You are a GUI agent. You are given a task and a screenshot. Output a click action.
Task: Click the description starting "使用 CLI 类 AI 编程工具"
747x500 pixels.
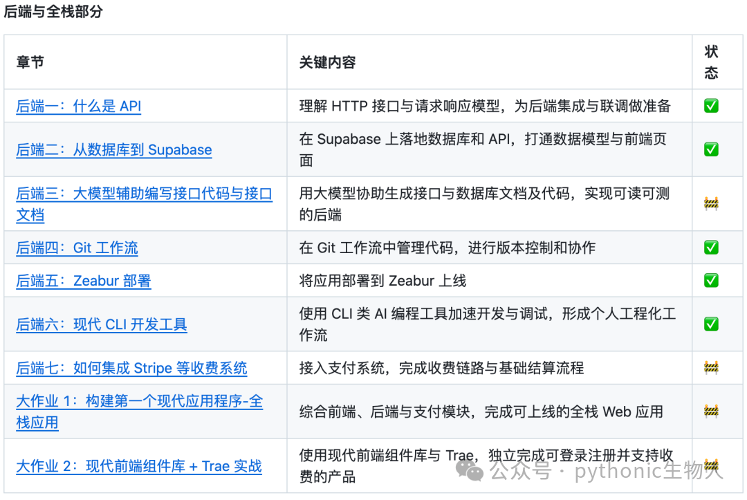488,324
